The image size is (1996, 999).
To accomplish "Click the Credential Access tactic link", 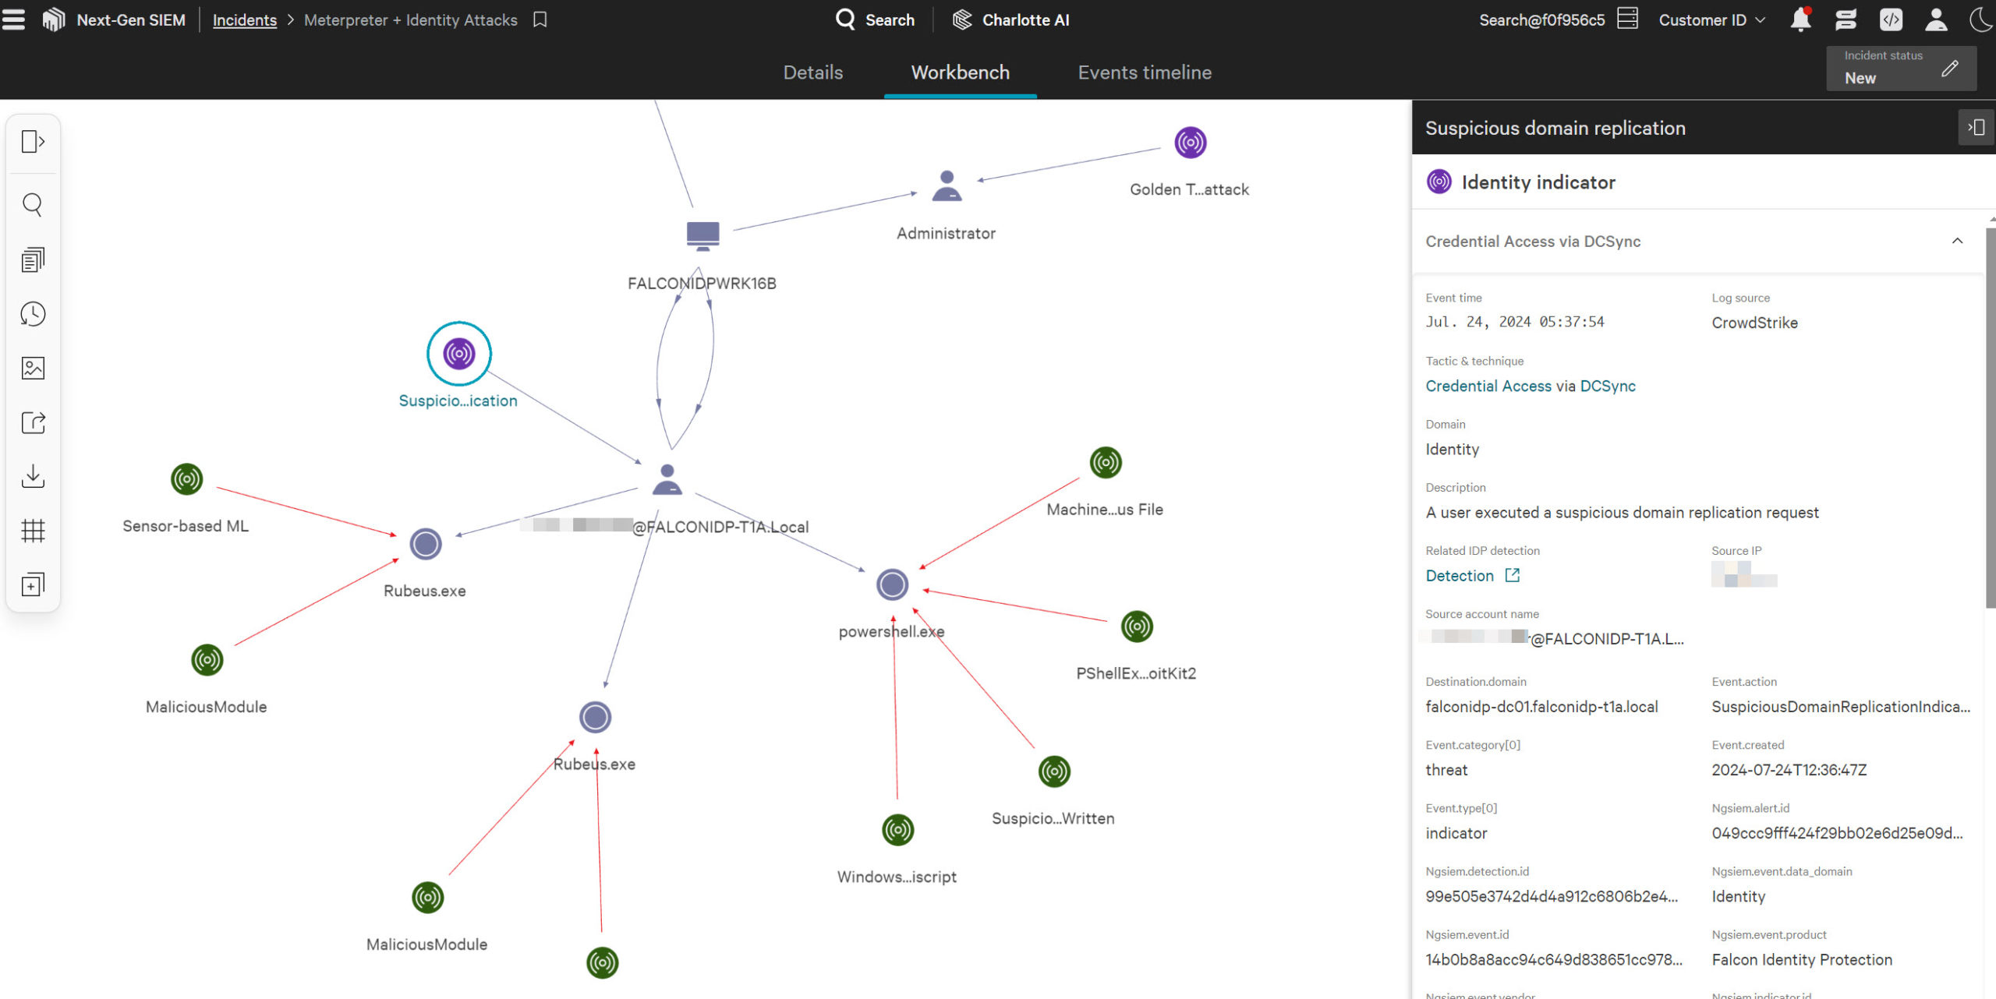I will point(1488,387).
